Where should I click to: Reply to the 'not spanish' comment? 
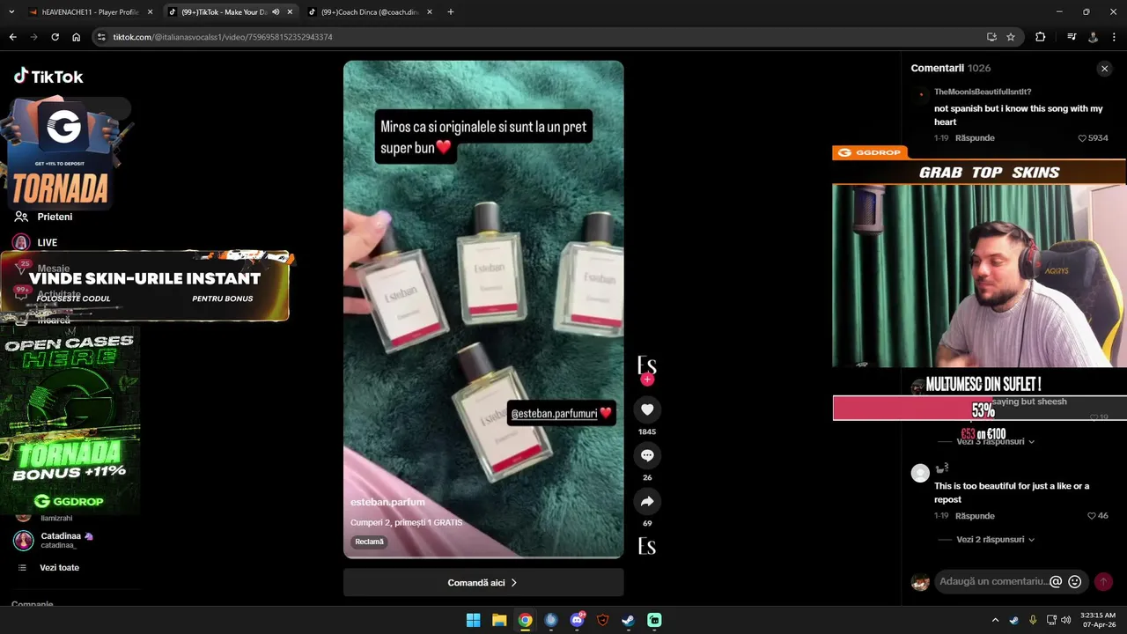[975, 138]
